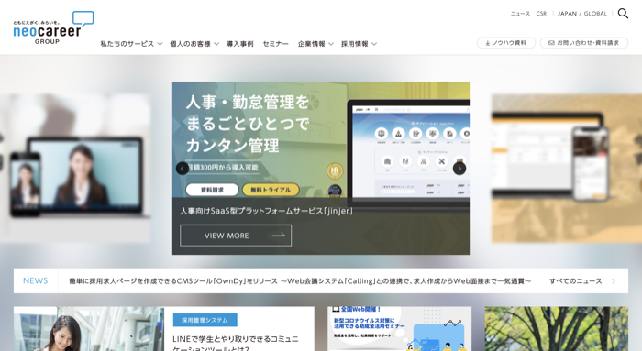Advance to next carousel slide arrow
Viewport: 642px width, 351px height.
459,168
